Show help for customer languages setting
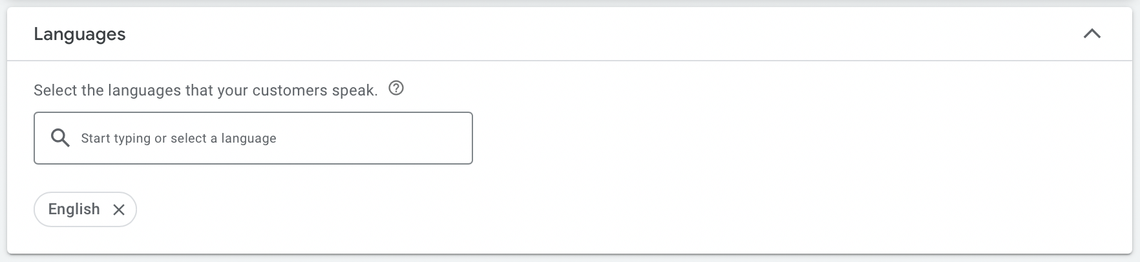This screenshot has width=1140, height=262. coord(396,88)
